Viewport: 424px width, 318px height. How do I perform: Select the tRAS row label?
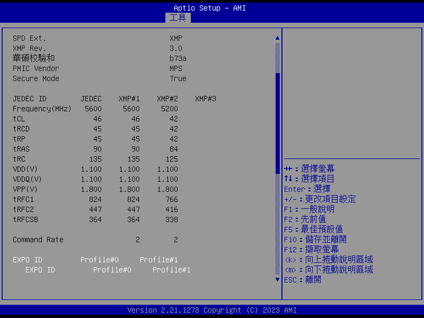pyautogui.click(x=21, y=149)
